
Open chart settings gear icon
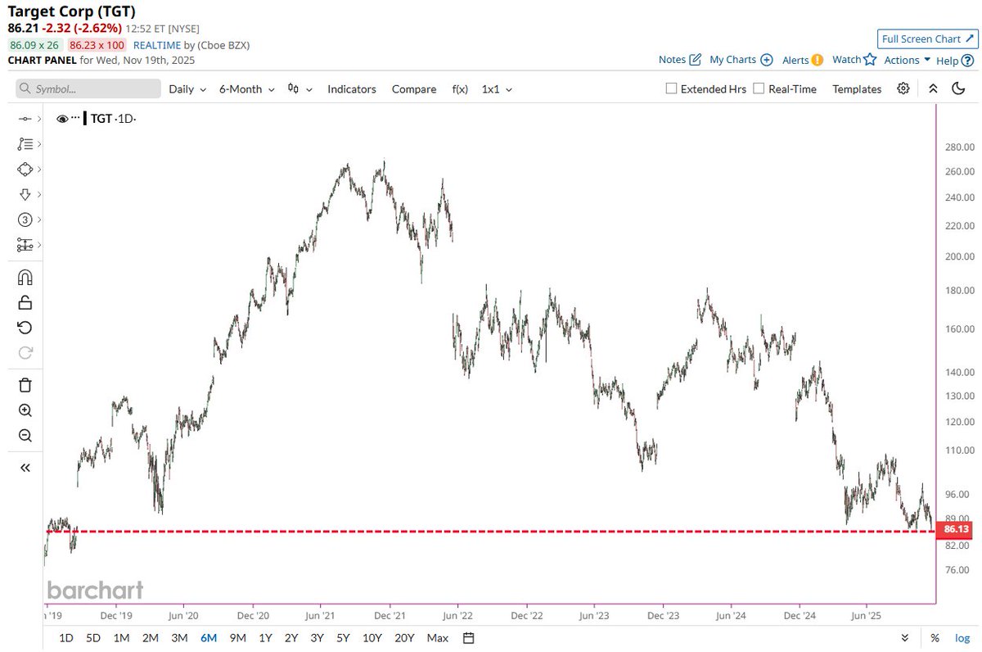click(x=903, y=88)
